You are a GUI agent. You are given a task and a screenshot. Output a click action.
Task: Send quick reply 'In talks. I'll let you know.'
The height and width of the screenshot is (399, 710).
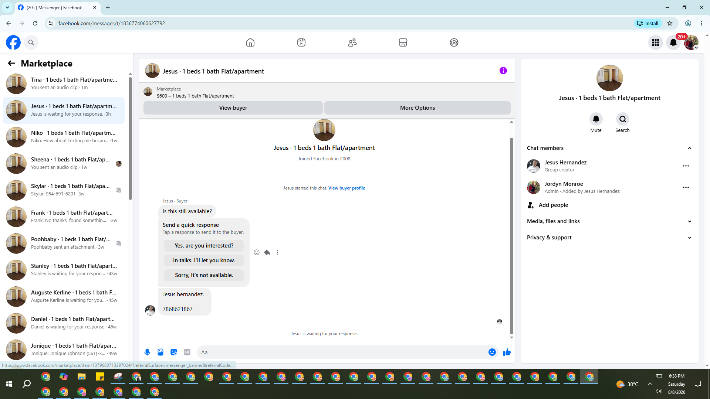coord(204,260)
